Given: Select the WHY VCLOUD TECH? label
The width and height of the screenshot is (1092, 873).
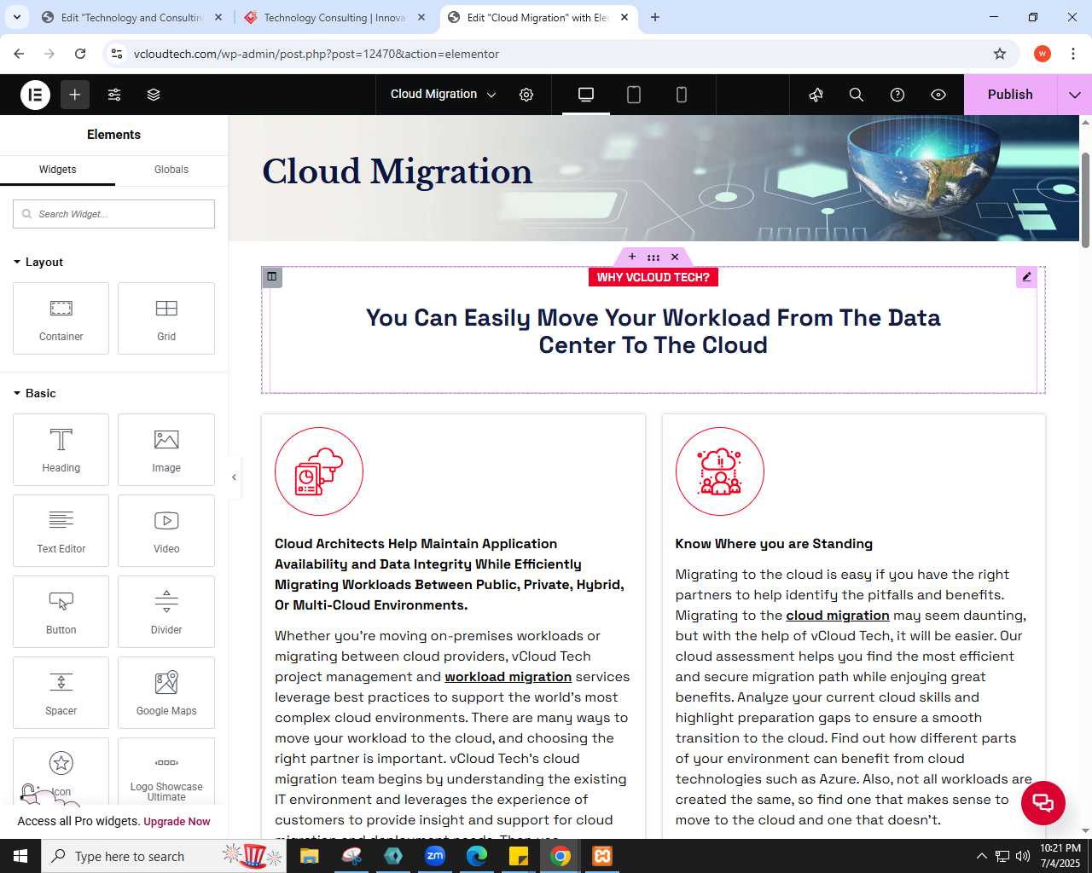Looking at the screenshot, I should click(653, 277).
